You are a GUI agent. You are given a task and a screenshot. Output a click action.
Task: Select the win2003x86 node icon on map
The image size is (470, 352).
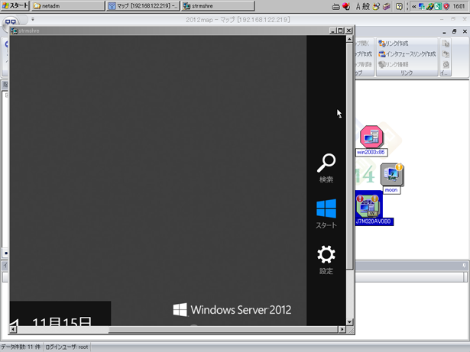point(371,137)
